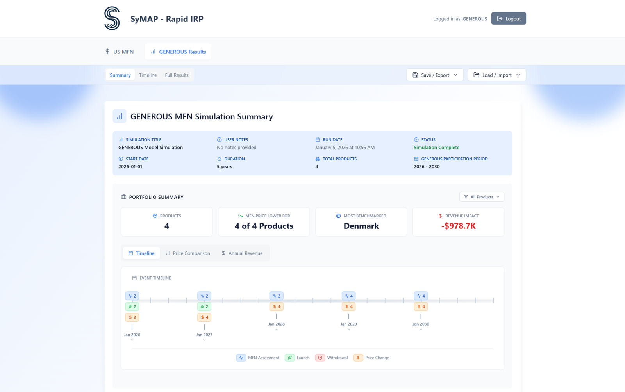Click the MFN Assessment badge at Jan 2028

pos(277,296)
